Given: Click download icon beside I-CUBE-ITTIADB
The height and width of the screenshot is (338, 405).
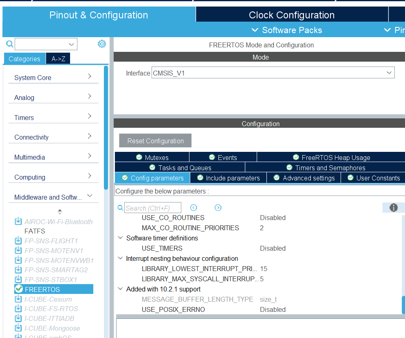Looking at the screenshot, I should coord(18,318).
